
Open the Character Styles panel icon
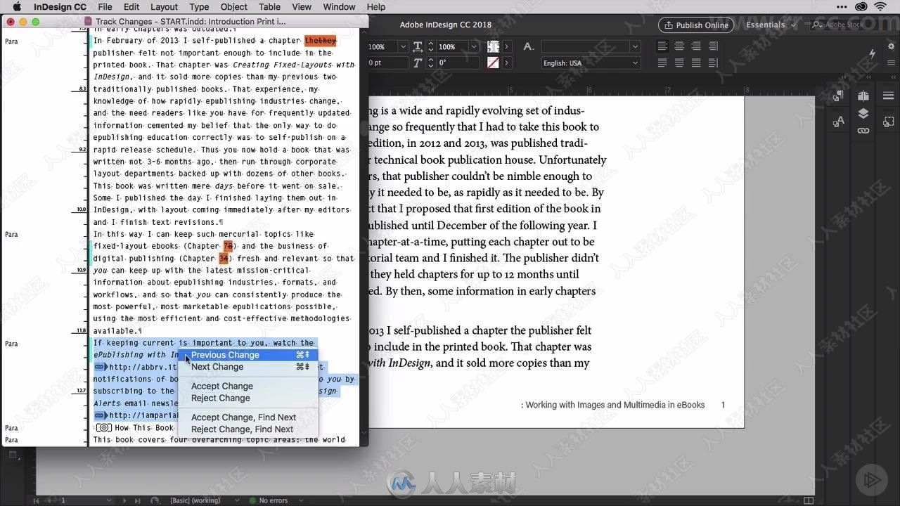838,122
